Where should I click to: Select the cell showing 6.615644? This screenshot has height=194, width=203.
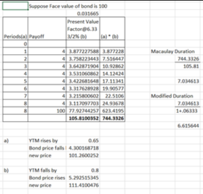point(188,126)
